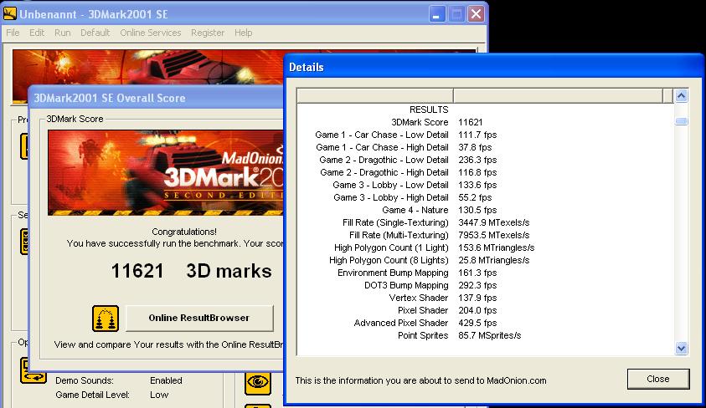Open the Register menu
The width and height of the screenshot is (706, 408).
(x=208, y=33)
